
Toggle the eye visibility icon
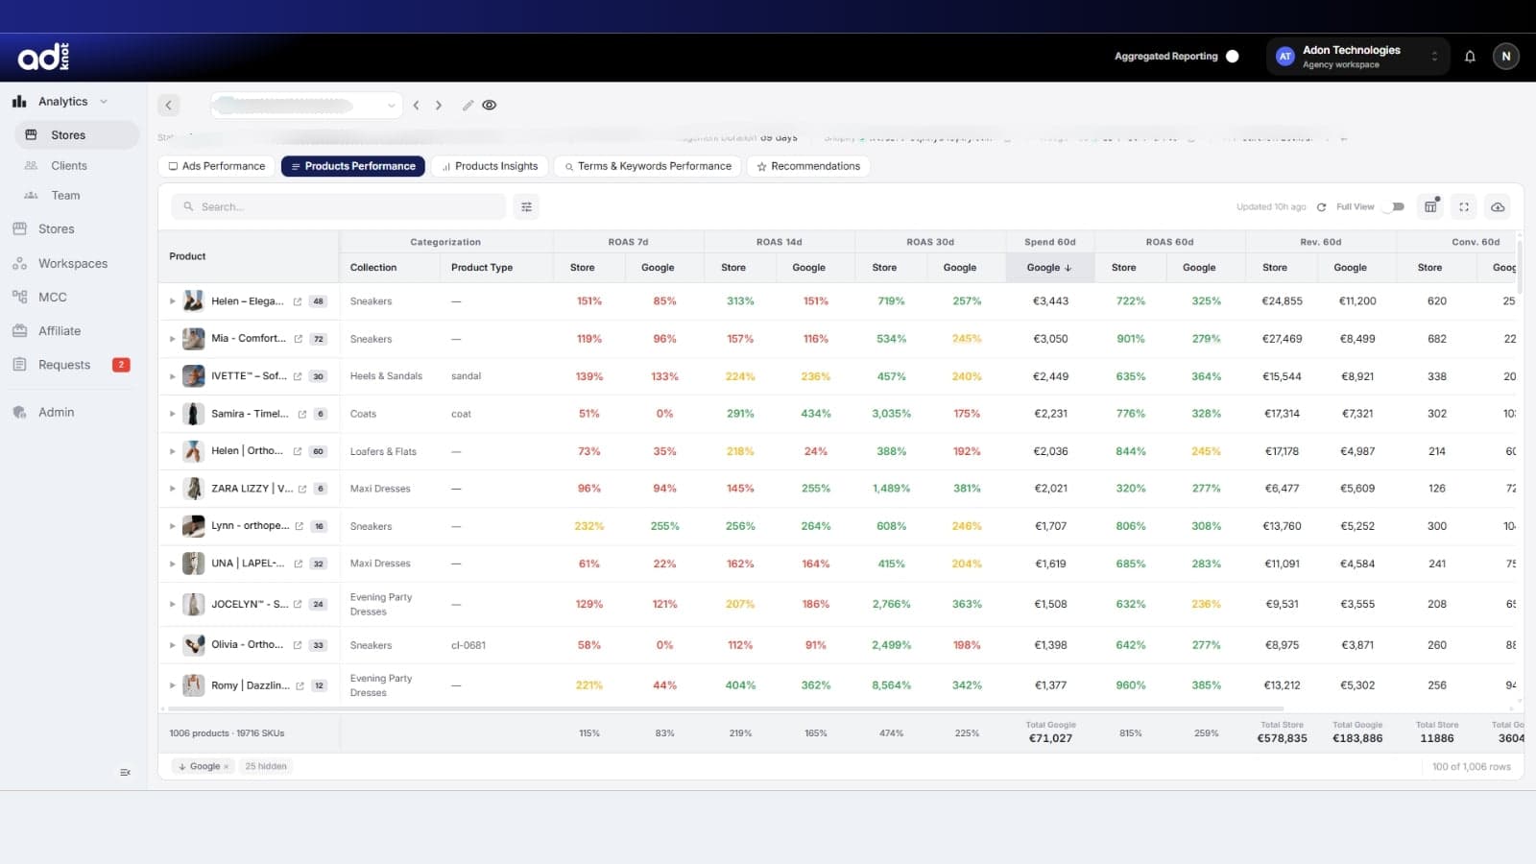point(490,106)
